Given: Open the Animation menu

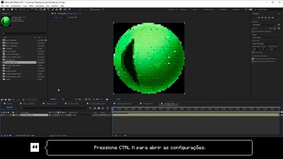Looking at the screenshot, I should (x=40, y=6).
